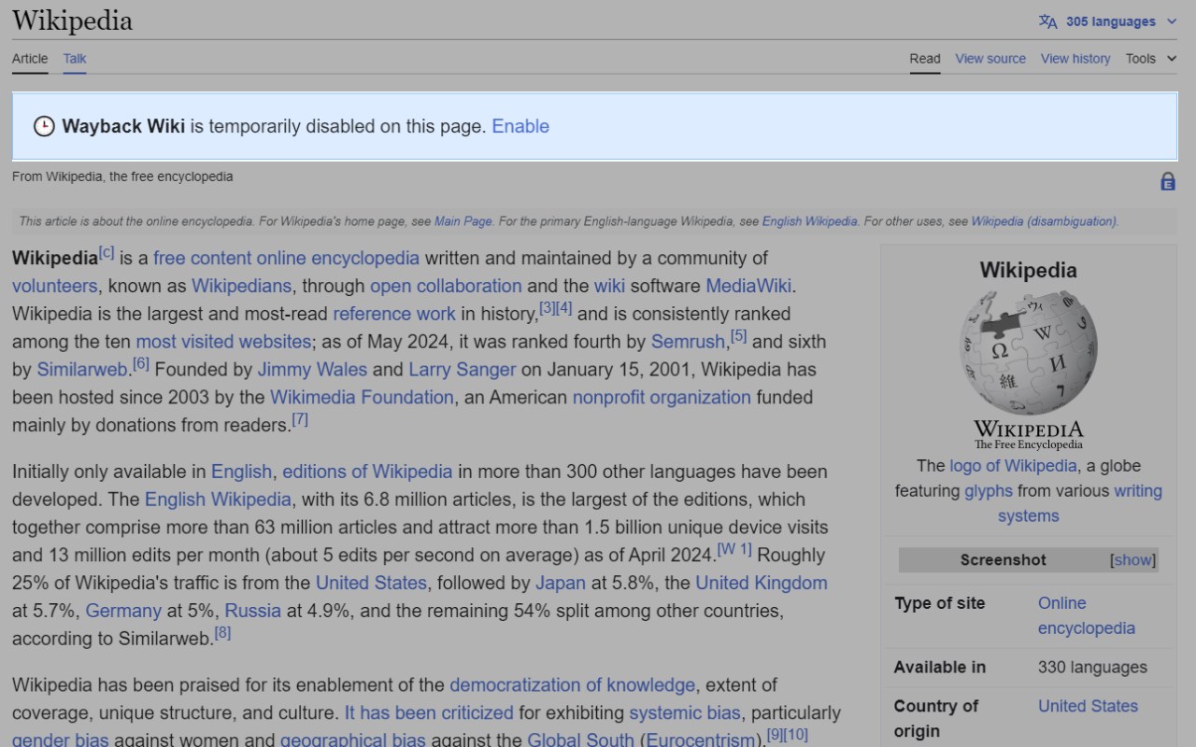Open the online encyclopedia link in intro

click(338, 258)
